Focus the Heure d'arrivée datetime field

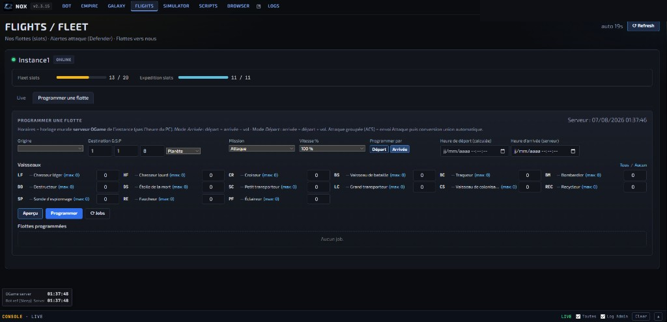pos(545,151)
